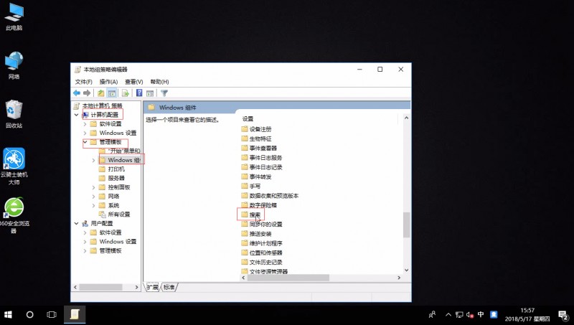Expand 软件设置 under 计算机配置
This screenshot has width=574, height=325.
(85, 123)
